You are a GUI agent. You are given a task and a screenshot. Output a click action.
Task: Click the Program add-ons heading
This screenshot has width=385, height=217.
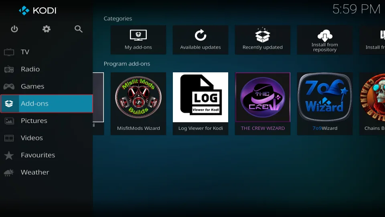[127, 64]
